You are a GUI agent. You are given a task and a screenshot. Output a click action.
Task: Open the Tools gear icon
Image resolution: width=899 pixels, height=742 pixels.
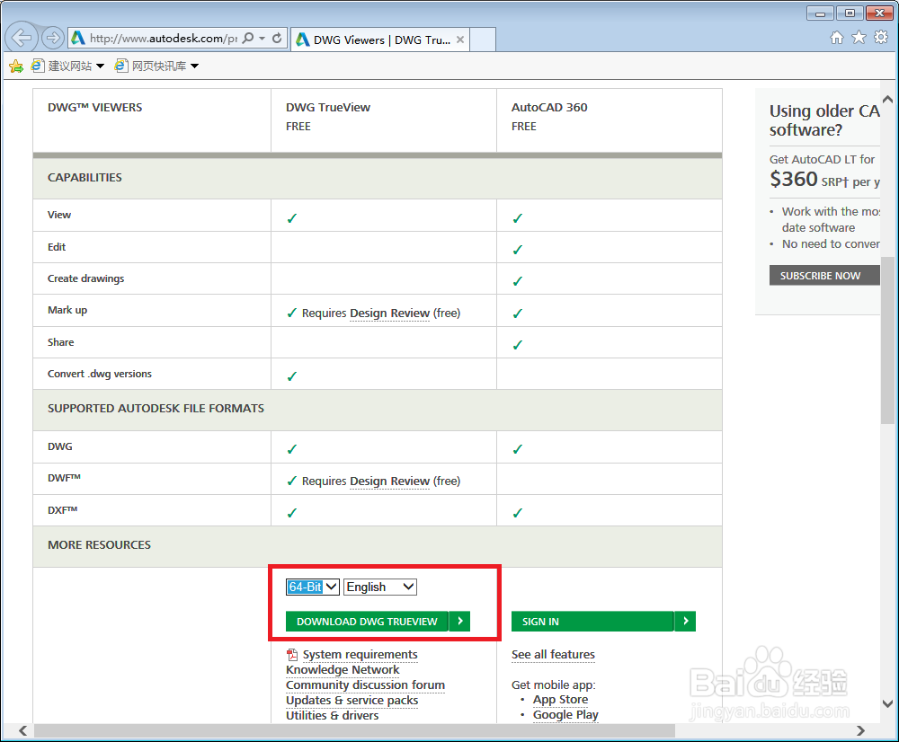tap(881, 38)
